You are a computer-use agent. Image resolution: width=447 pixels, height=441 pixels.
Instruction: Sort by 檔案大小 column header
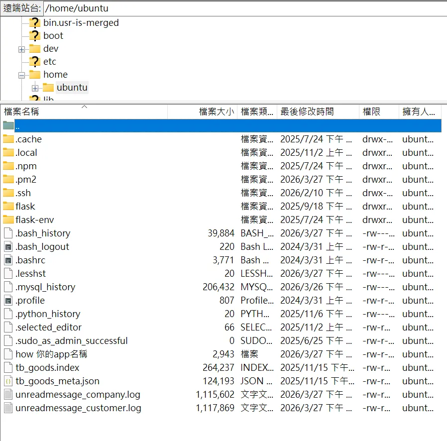[216, 112]
